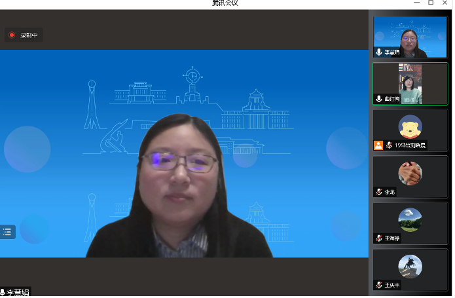The width and height of the screenshot is (455, 298).
Task: Select the top video tile in participant strip
Action: coord(410,37)
